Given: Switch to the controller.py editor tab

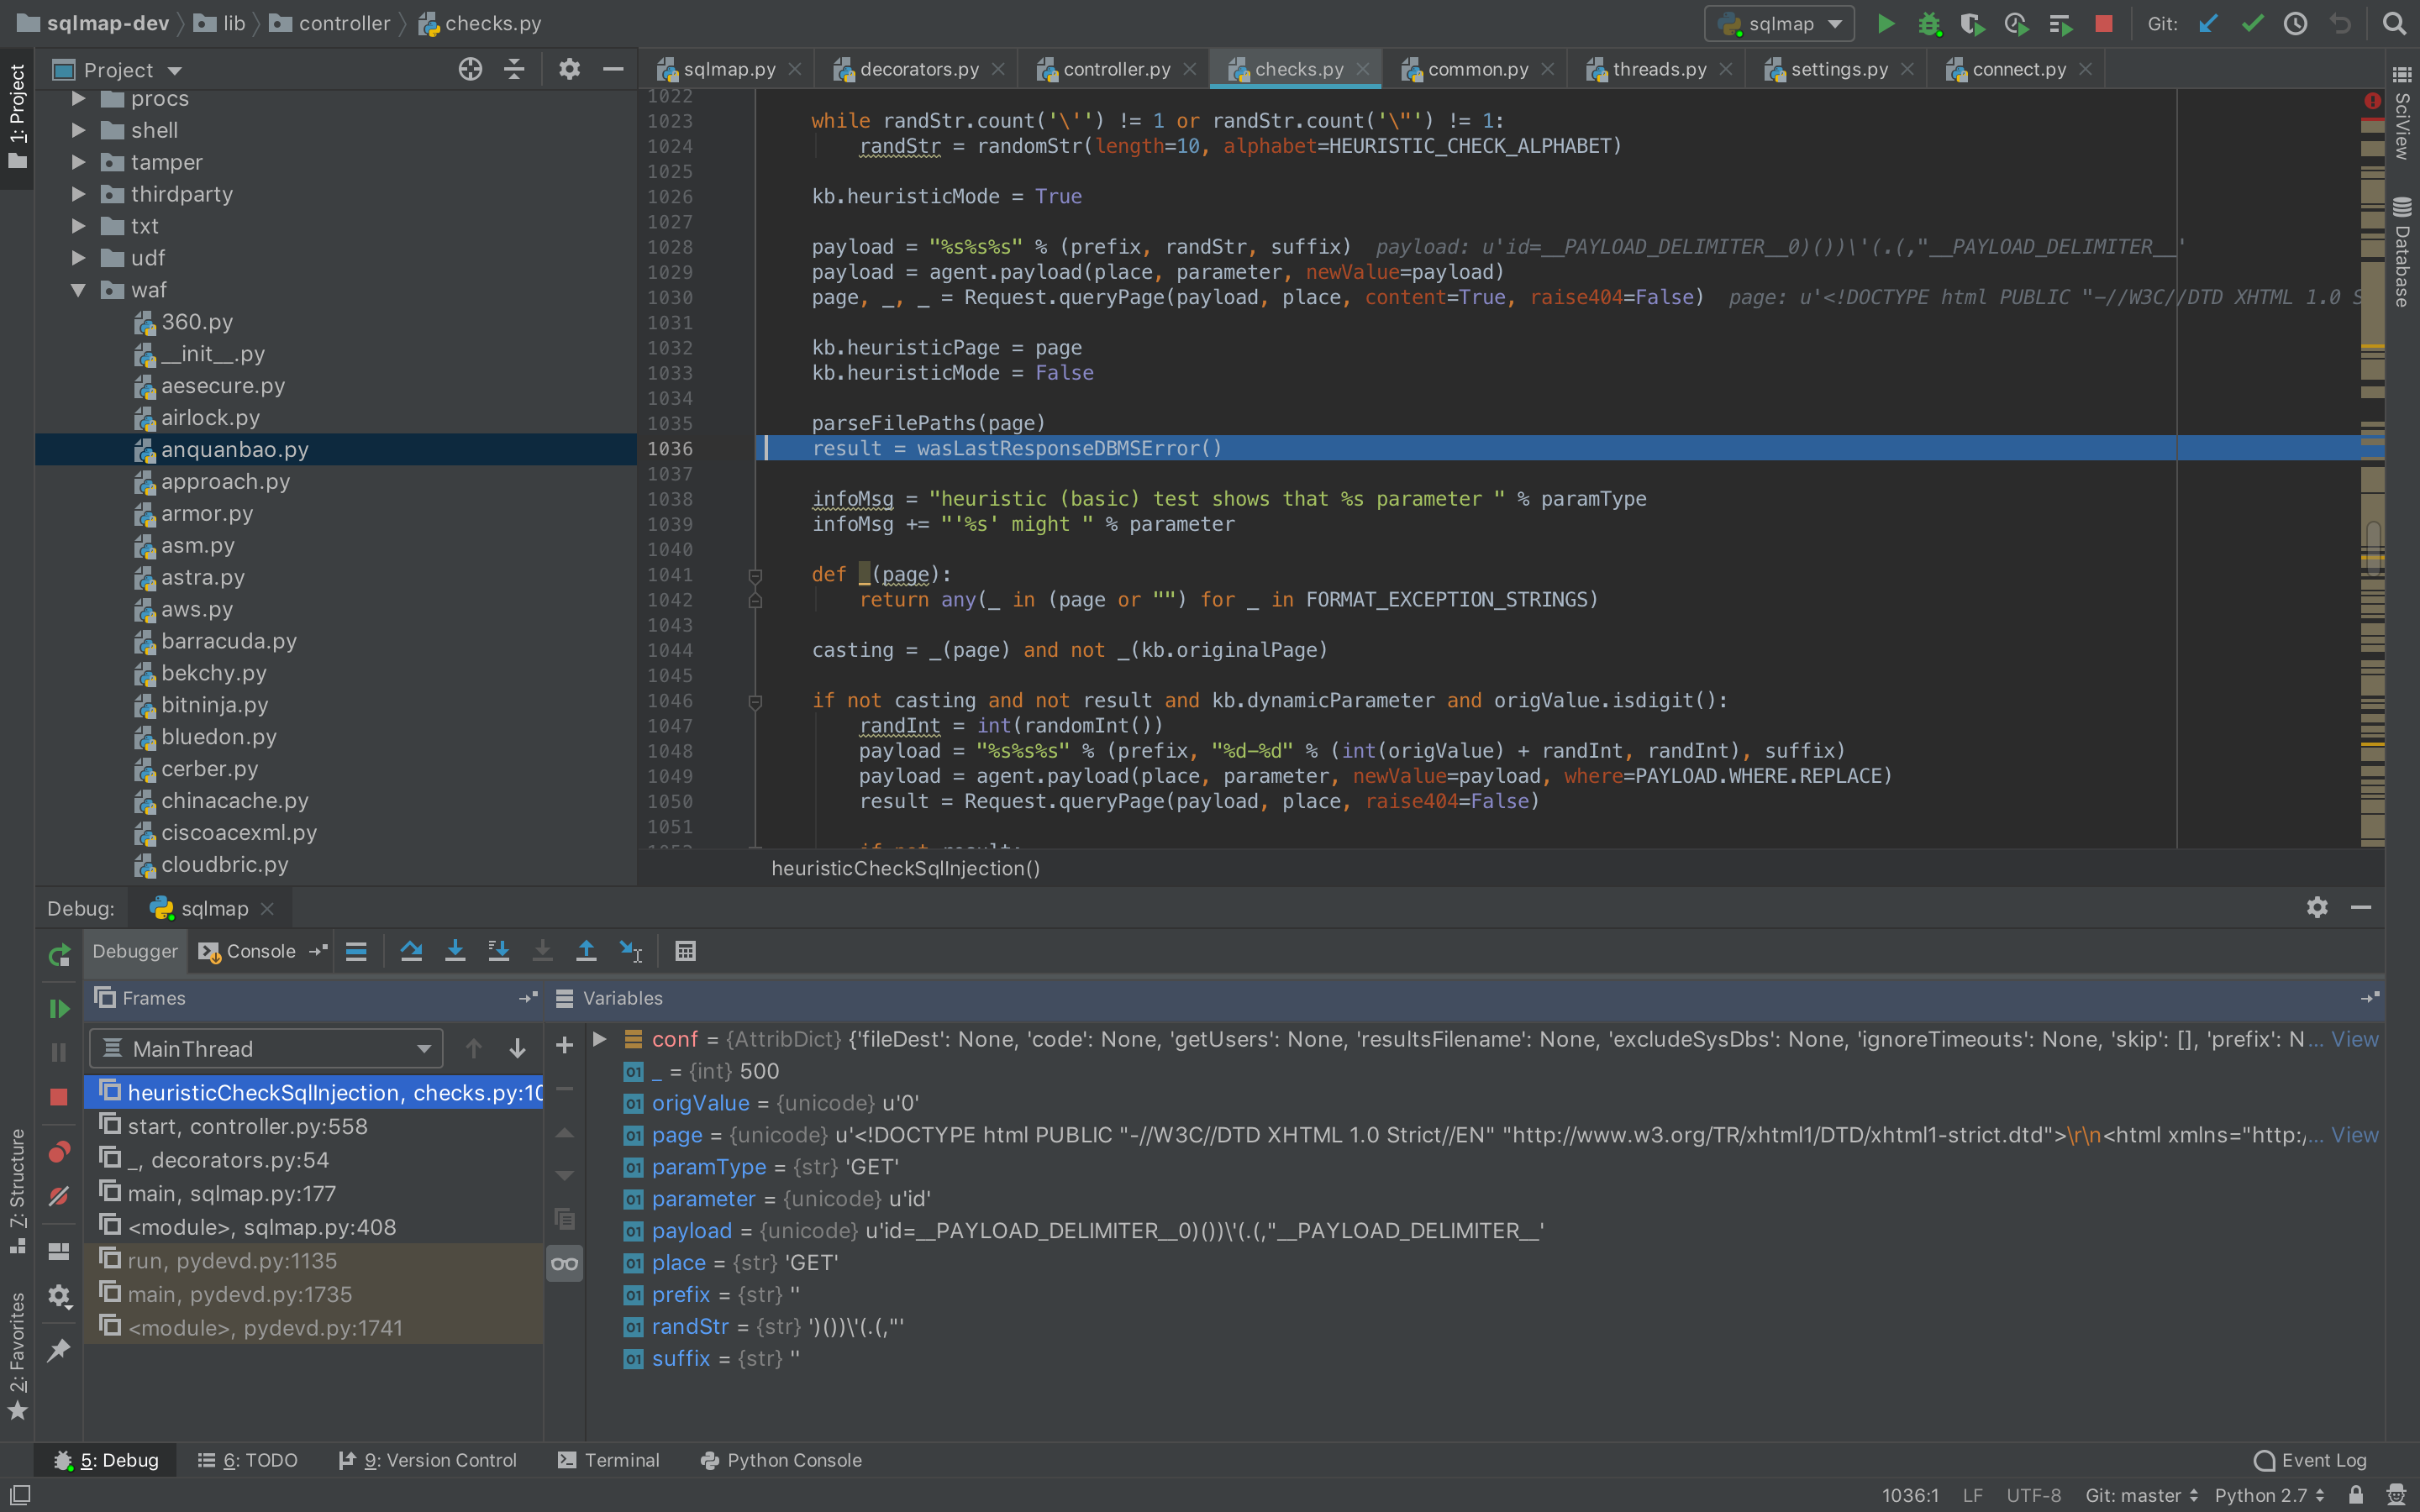Looking at the screenshot, I should tap(1115, 69).
